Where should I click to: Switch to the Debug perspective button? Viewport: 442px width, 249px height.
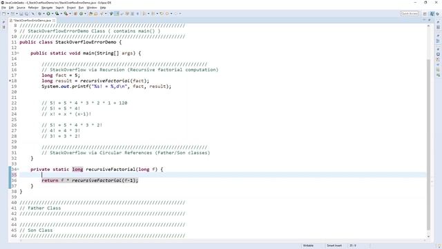click(x=438, y=14)
